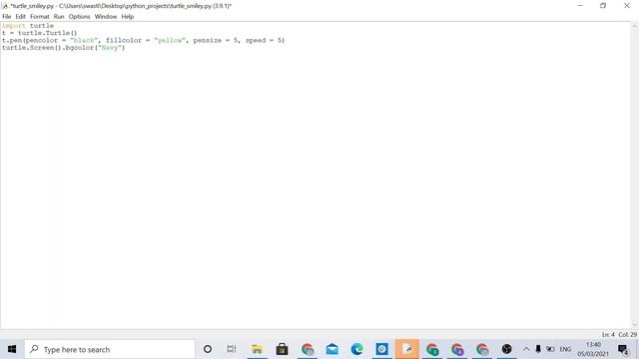Click the editor scrollbar up arrow
Viewport: 639px width, 359px height.
[635, 26]
